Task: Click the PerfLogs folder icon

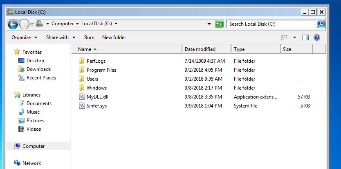Action: coord(81,61)
